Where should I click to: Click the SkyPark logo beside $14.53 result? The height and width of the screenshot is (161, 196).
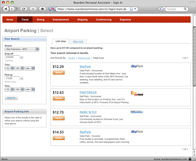[x=137, y=132]
